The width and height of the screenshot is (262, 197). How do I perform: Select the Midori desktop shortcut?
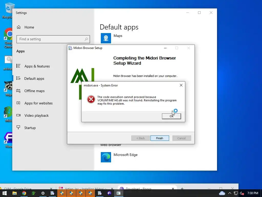click(x=8, y=114)
